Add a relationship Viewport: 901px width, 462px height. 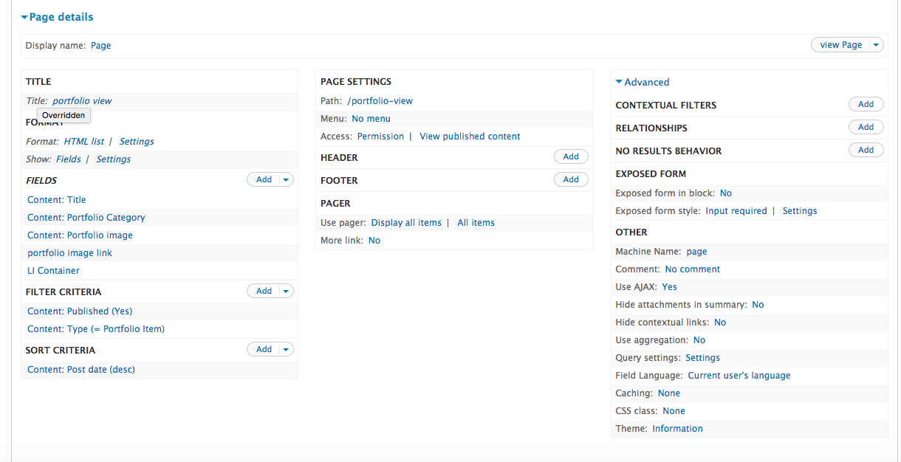tap(866, 127)
